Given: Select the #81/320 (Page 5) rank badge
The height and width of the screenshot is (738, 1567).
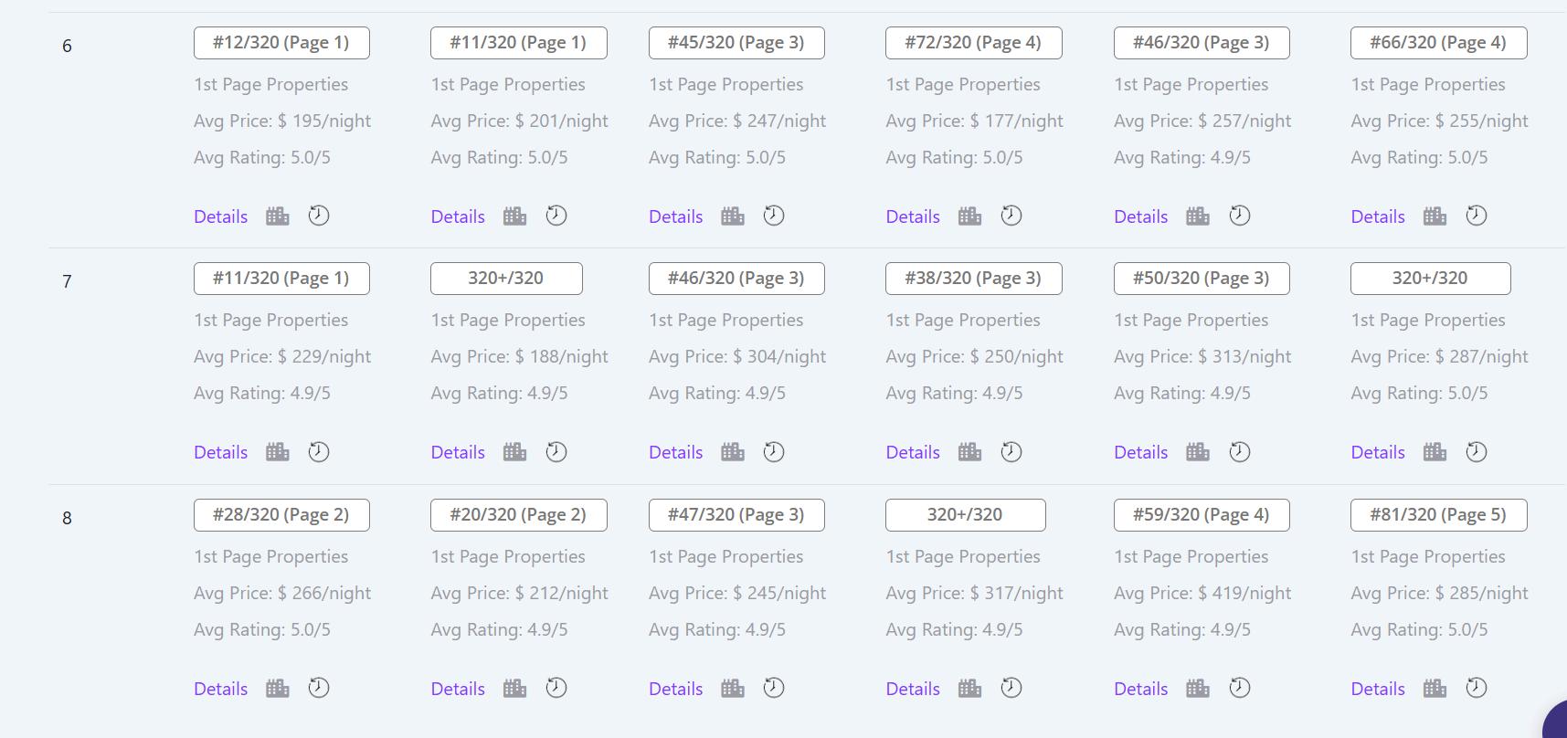Looking at the screenshot, I should 1439,515.
